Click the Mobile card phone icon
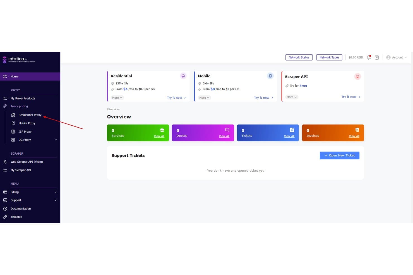Viewport: 413px width, 275px height. click(x=270, y=76)
